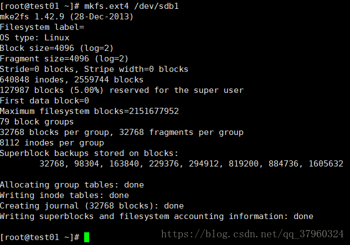Click the 'Block size=4096 (log=2)' line
The height and width of the screenshot is (245, 350).
coord(56,48)
